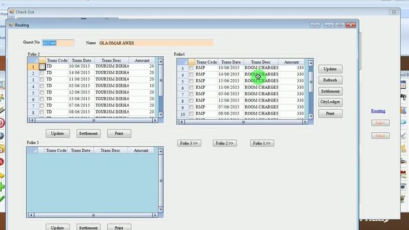
Task: Click the Update button beside Folio1
Action: (330, 69)
